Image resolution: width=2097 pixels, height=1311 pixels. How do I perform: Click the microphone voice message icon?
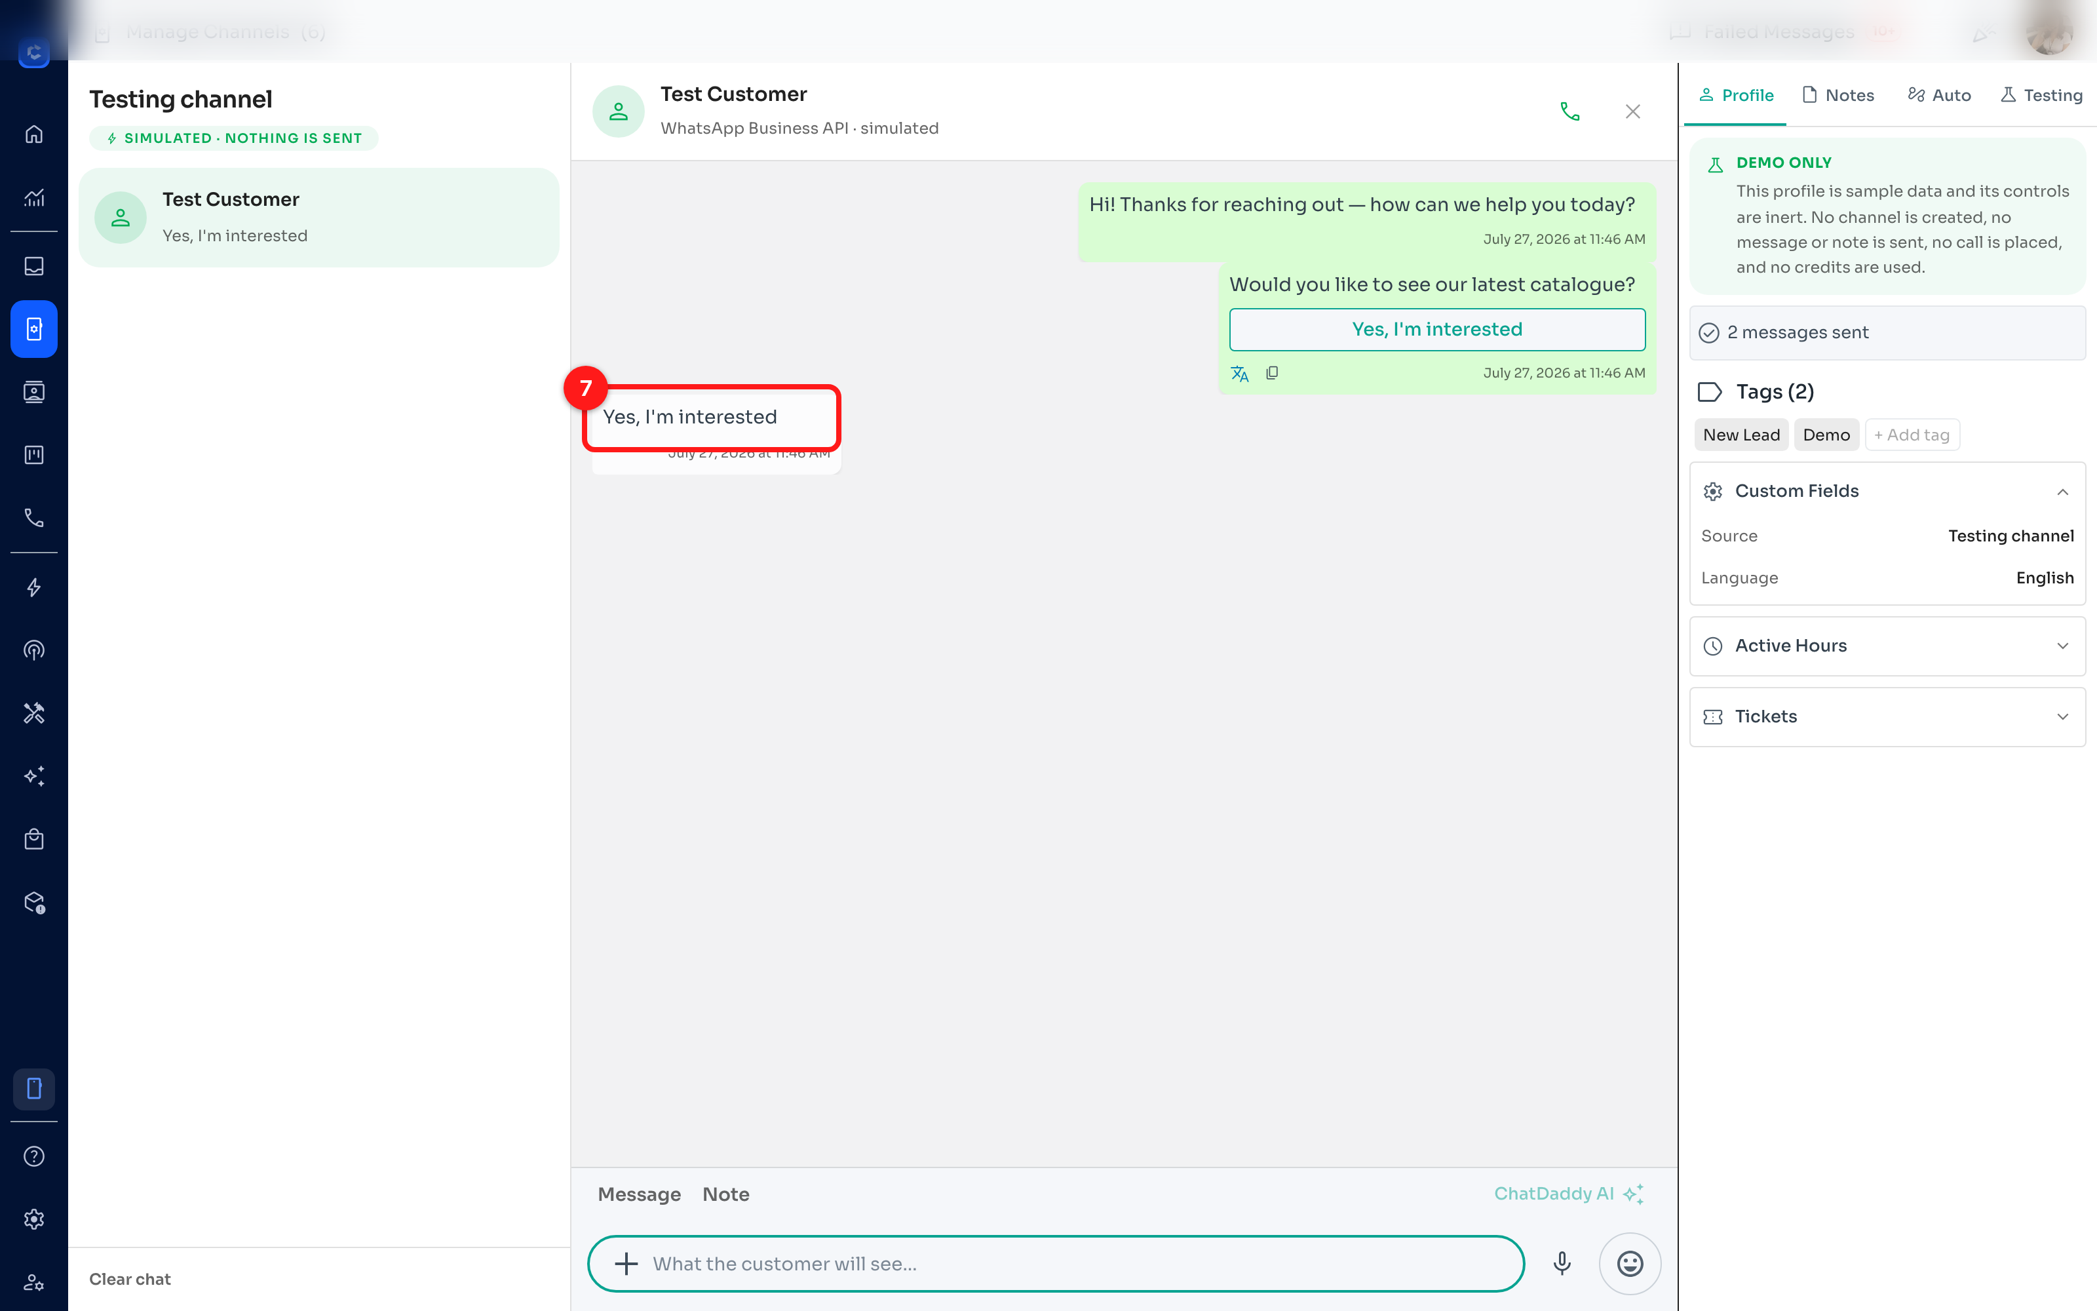[x=1562, y=1263]
